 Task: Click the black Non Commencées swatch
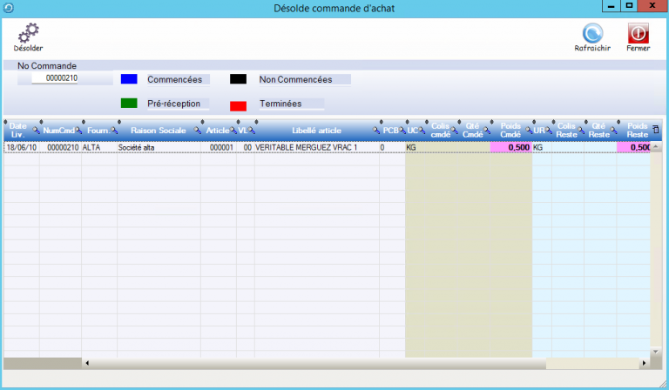tap(238, 79)
